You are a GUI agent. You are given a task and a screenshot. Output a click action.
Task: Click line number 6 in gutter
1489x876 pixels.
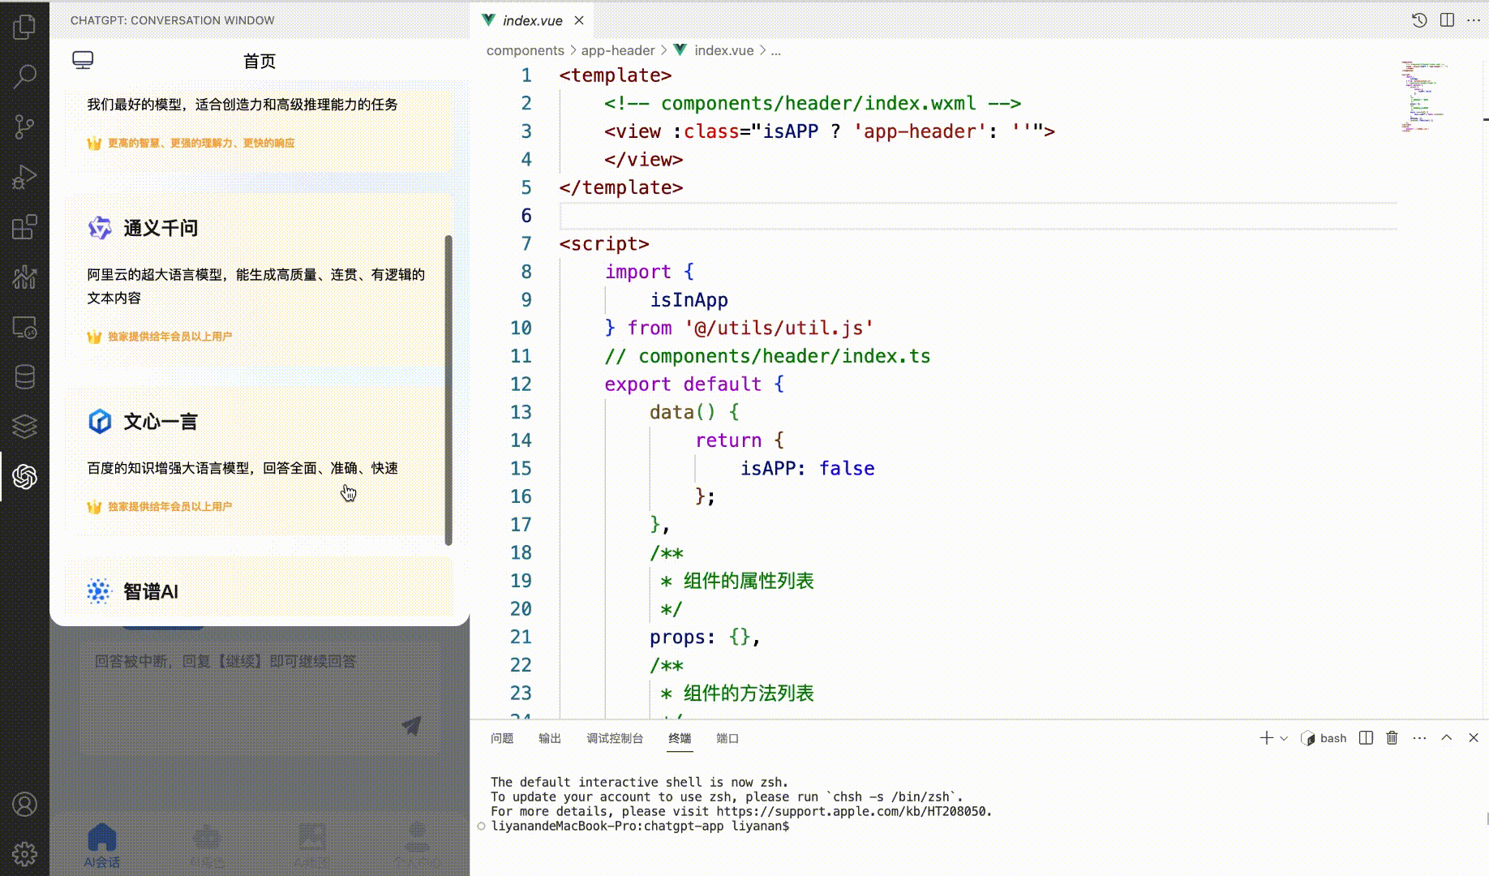tap(526, 215)
